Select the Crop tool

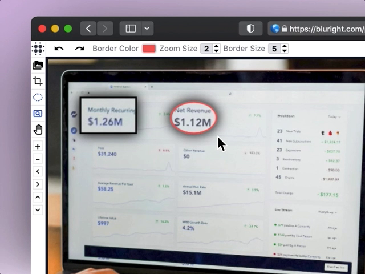[38, 81]
